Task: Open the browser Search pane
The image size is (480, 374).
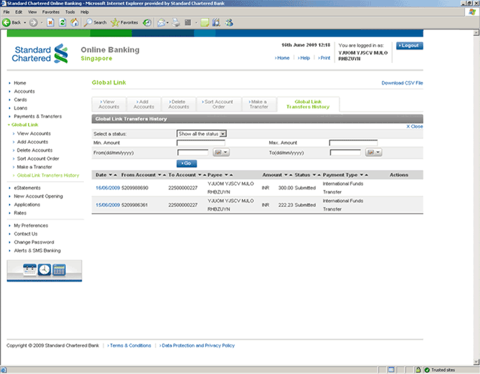Action: (95, 22)
